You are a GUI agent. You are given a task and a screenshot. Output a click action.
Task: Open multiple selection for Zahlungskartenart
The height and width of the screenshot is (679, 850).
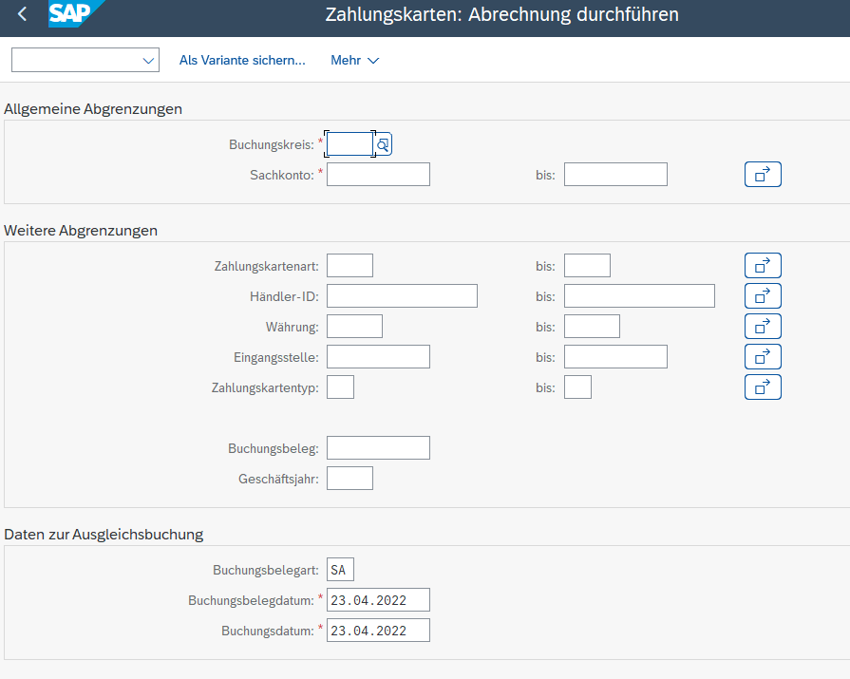coord(762,266)
